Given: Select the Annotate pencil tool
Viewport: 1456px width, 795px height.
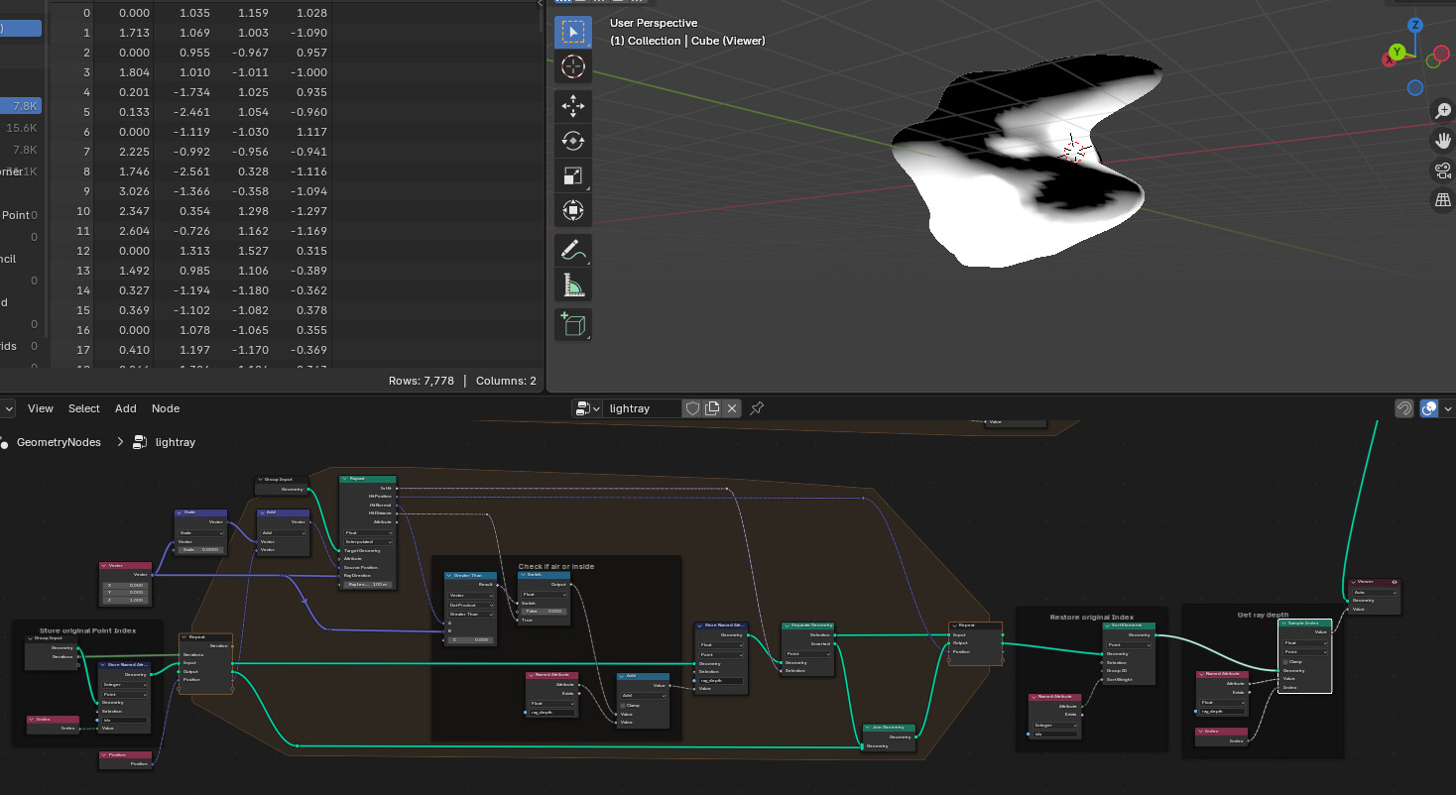Looking at the screenshot, I should tap(572, 251).
